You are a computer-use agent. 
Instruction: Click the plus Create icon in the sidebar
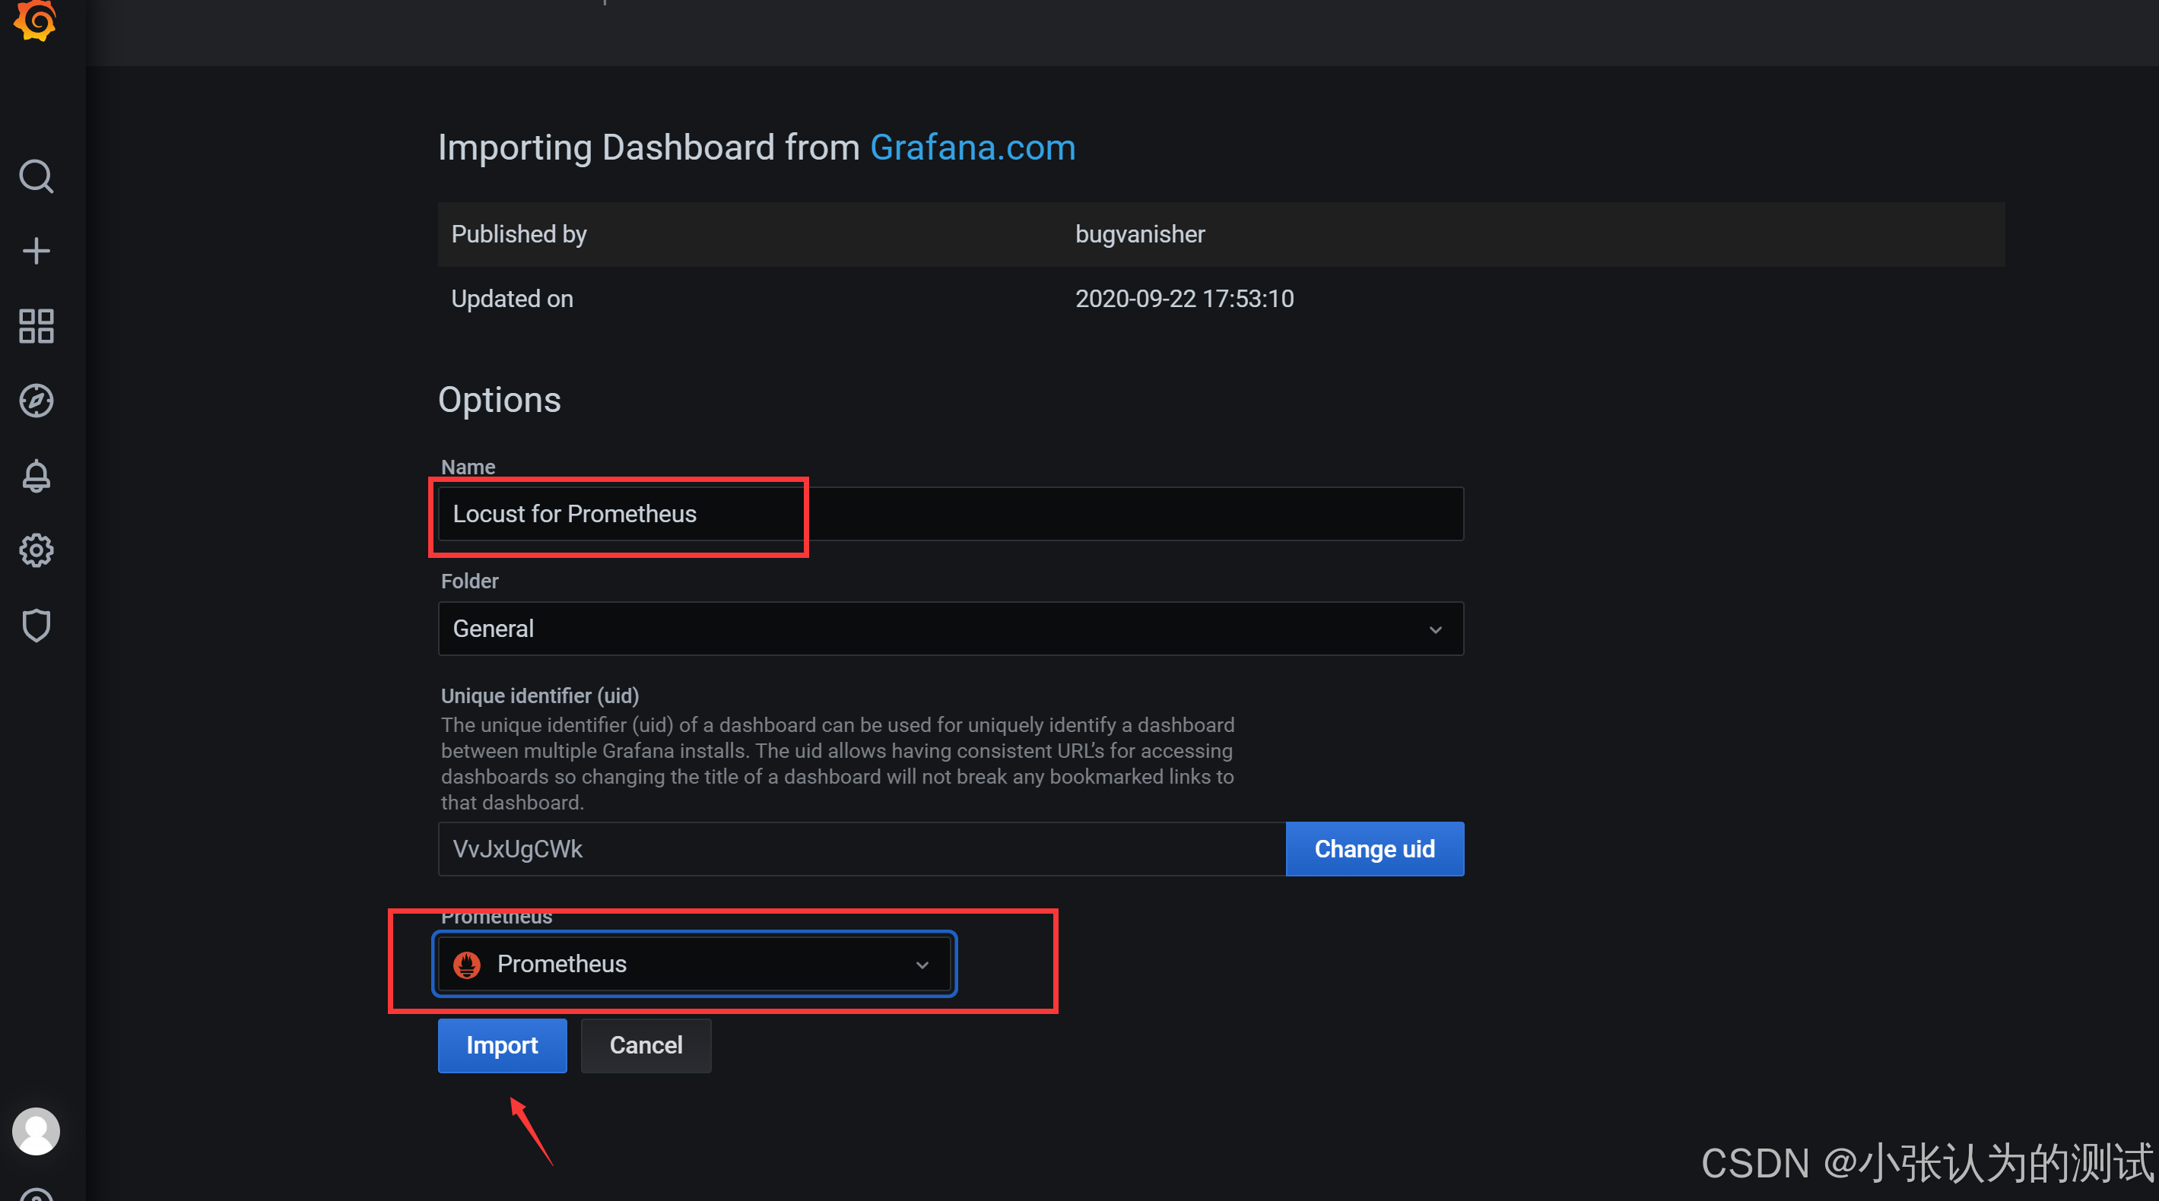point(36,252)
